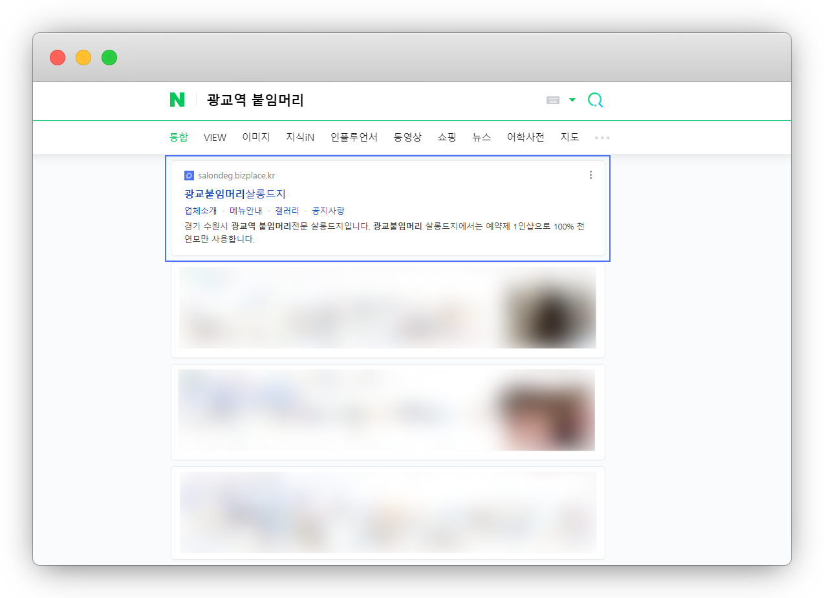Viewport: 824px width, 598px height.
Task: Open the salondeg.bizplace.kr URL link
Action: tap(236, 175)
